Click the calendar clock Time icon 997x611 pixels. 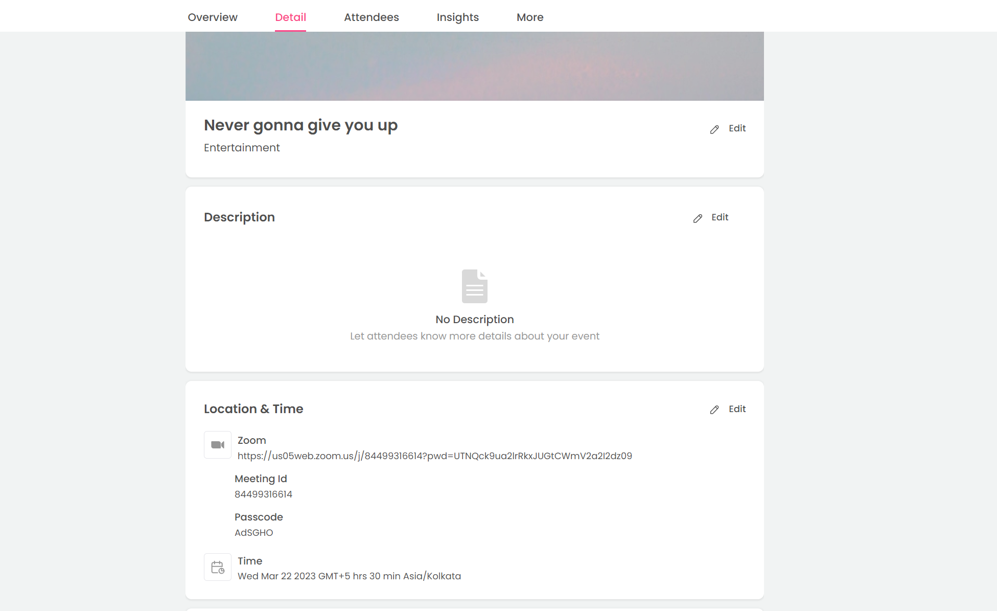[218, 567]
